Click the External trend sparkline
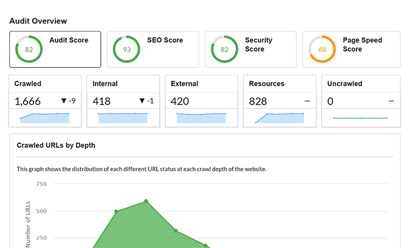409x248 pixels. tap(201, 118)
